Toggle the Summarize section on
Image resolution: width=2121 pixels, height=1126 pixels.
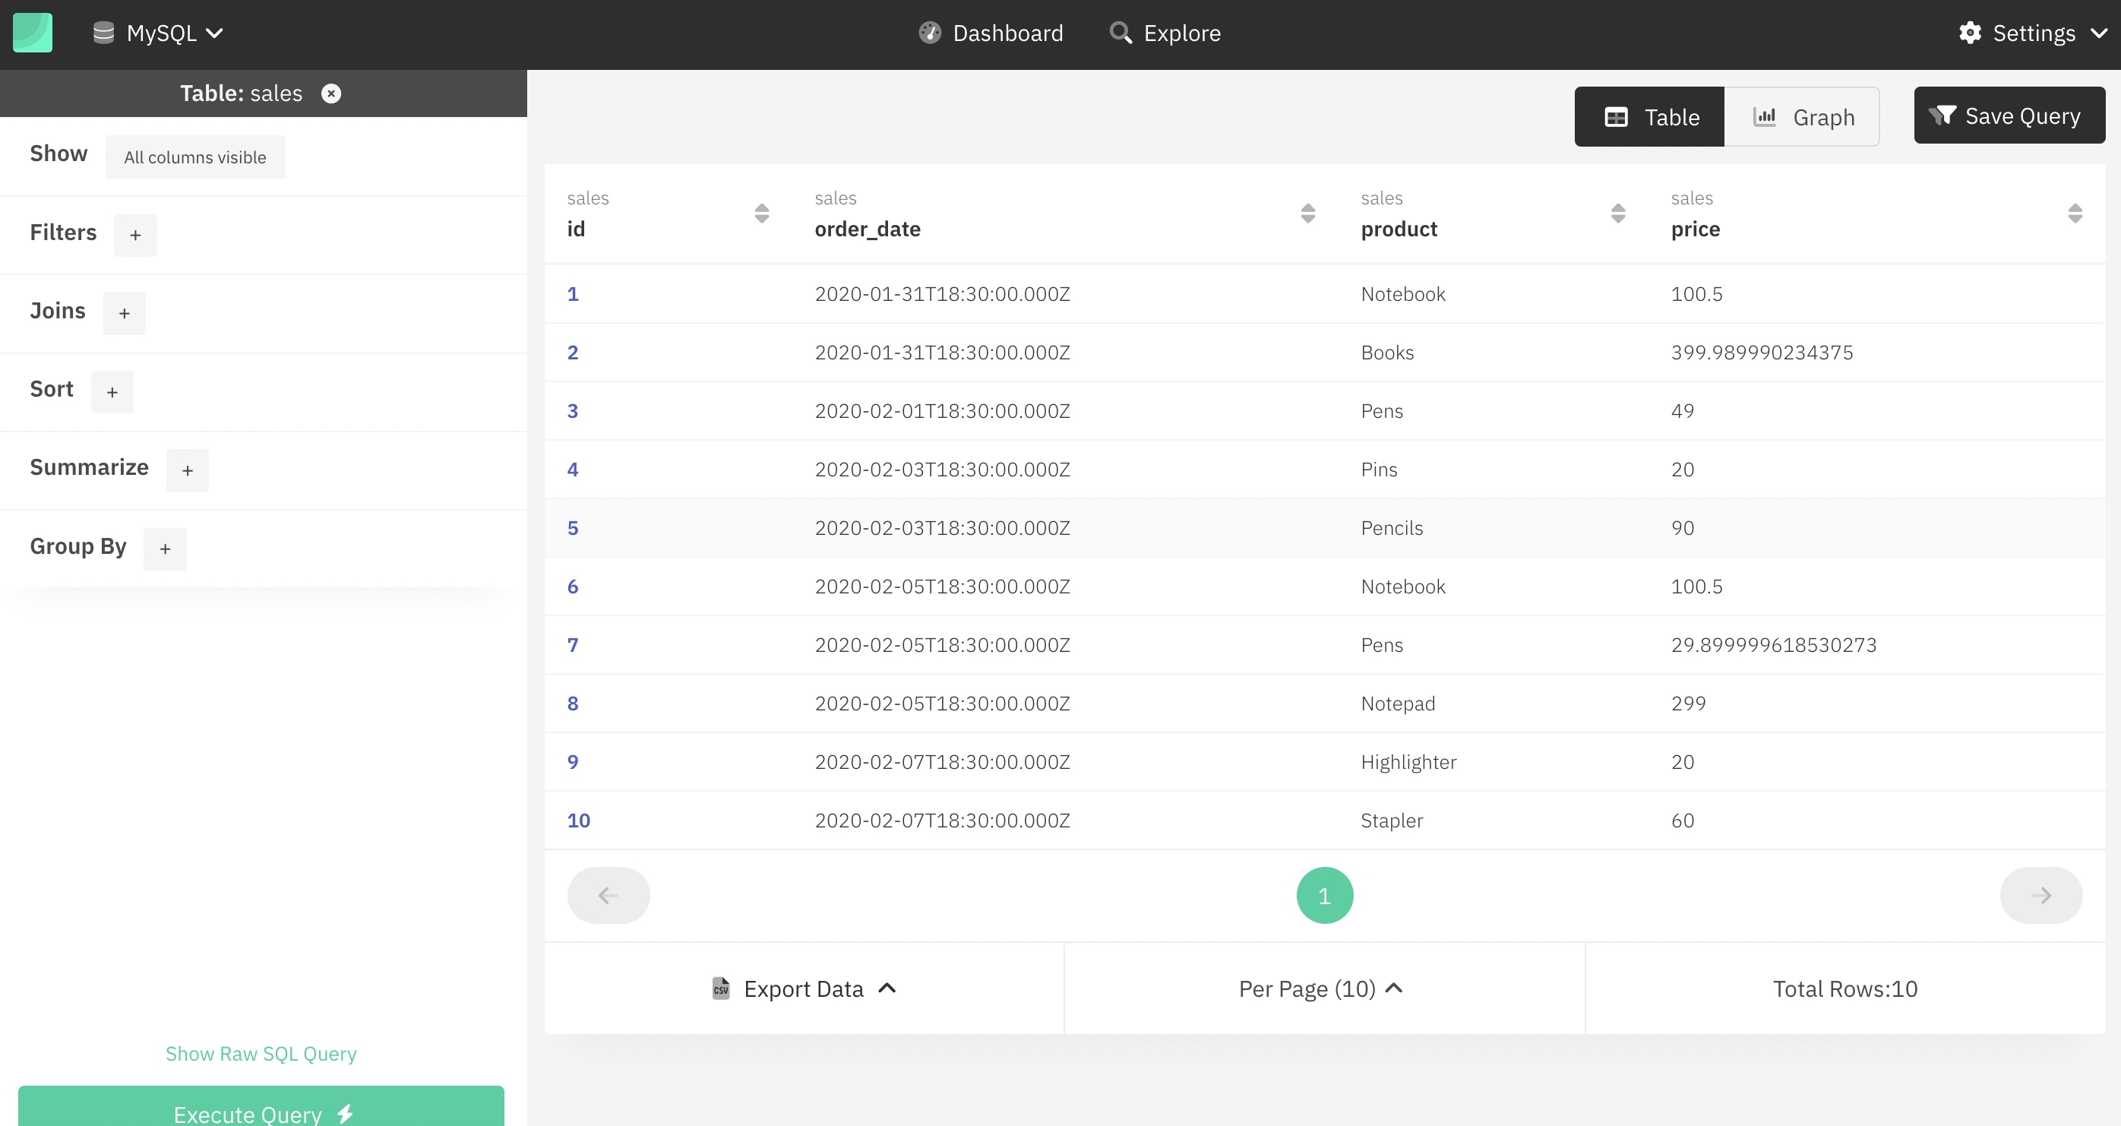187,467
